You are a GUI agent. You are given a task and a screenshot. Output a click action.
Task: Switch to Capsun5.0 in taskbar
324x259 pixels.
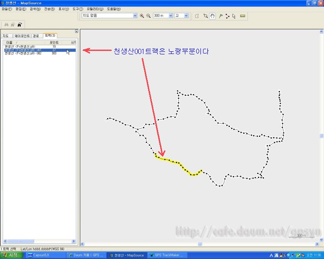click(45, 255)
